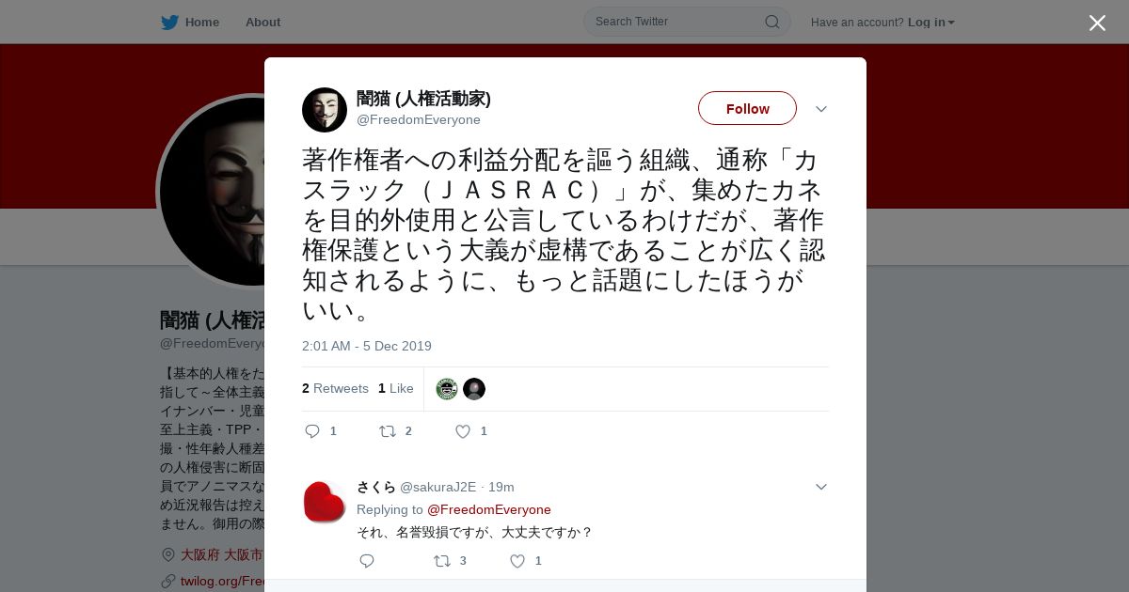Go to the About page
Viewport: 1129px width, 592px height.
pos(262,22)
